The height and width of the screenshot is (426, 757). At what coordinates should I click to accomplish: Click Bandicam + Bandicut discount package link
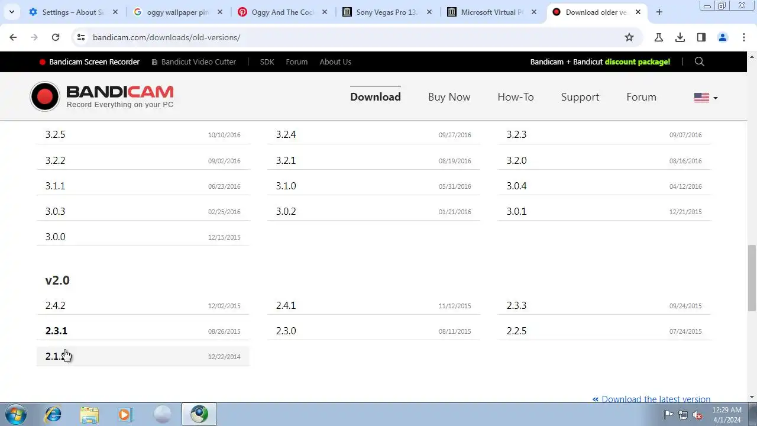point(600,62)
